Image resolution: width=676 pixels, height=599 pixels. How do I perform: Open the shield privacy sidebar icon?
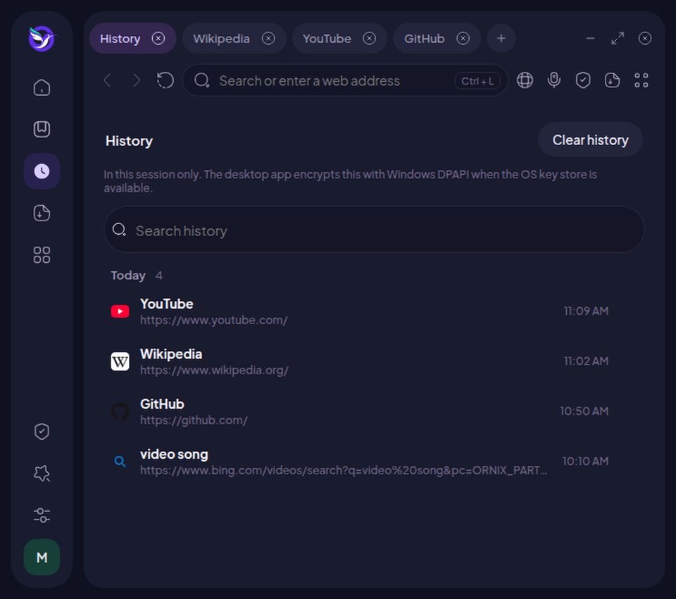click(42, 431)
